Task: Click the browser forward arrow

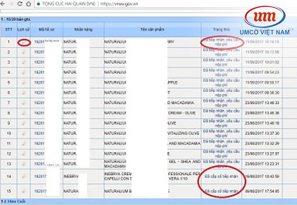Action: point(11,4)
